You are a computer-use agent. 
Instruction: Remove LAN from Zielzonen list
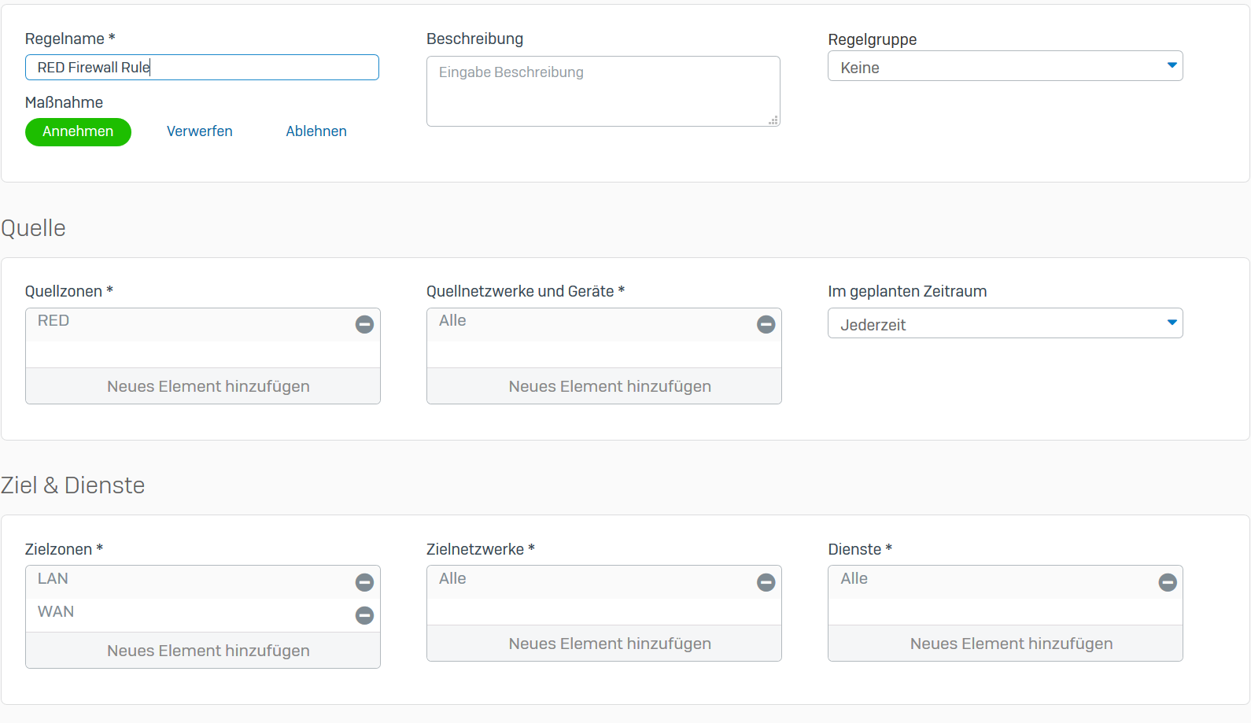[364, 582]
